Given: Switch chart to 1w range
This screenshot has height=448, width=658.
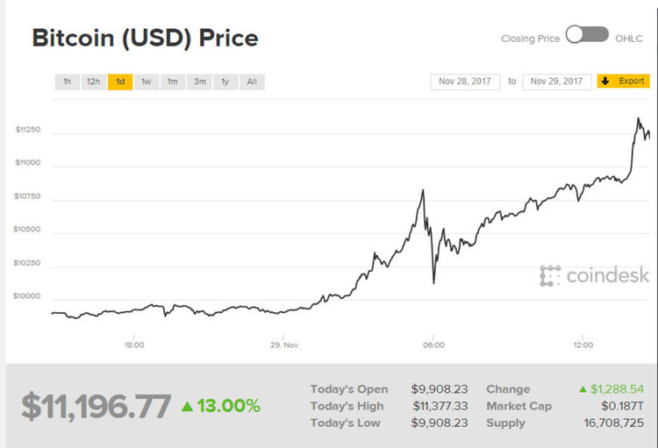Looking at the screenshot, I should point(147,82).
